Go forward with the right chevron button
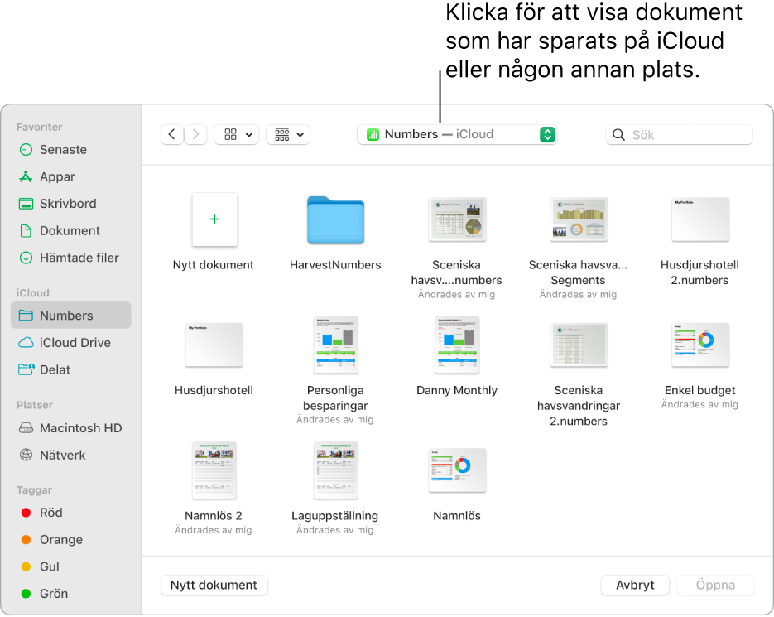Image resolution: width=774 pixels, height=617 pixels. point(196,134)
